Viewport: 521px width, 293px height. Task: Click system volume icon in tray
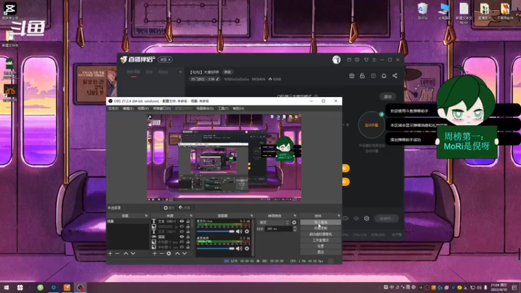pos(479,287)
